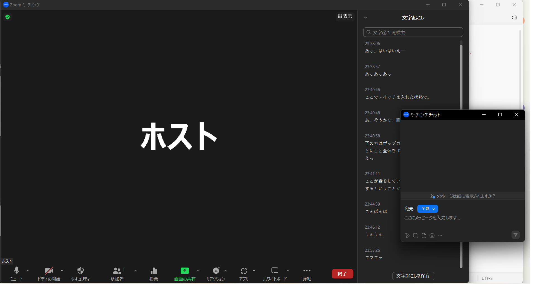Start video with ビデオの開始
Screen dimensions: 538x284
point(49,274)
